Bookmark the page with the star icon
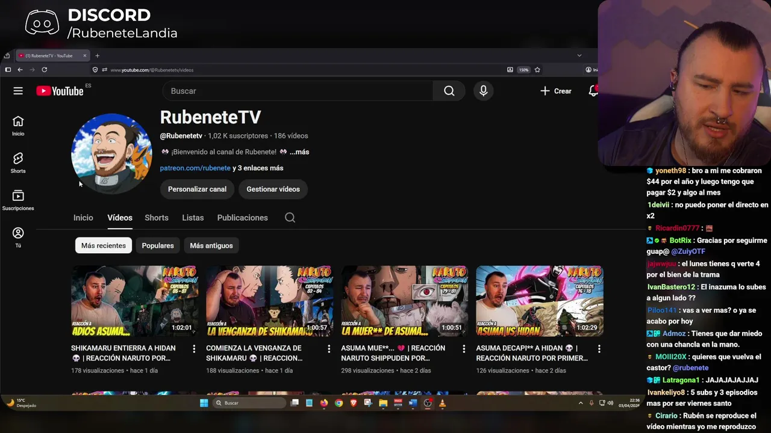The image size is (771, 433). coord(537,70)
